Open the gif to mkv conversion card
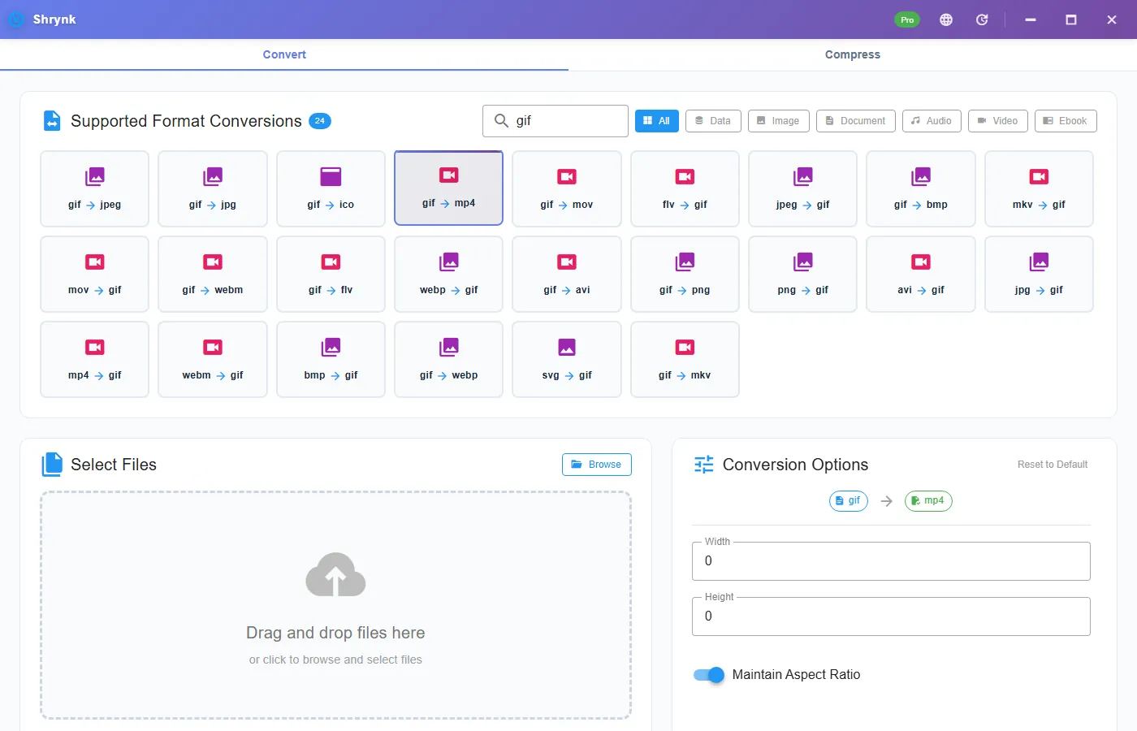Viewport: 1137px width, 731px height. pos(685,359)
